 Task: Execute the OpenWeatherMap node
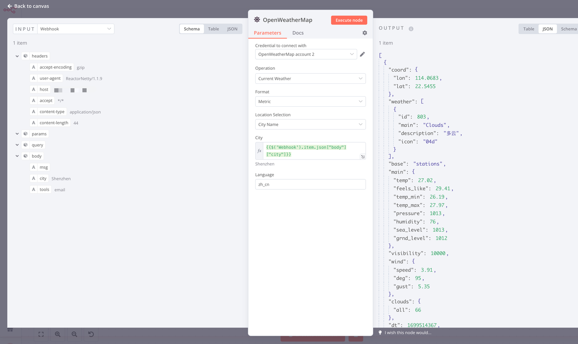pos(349,20)
